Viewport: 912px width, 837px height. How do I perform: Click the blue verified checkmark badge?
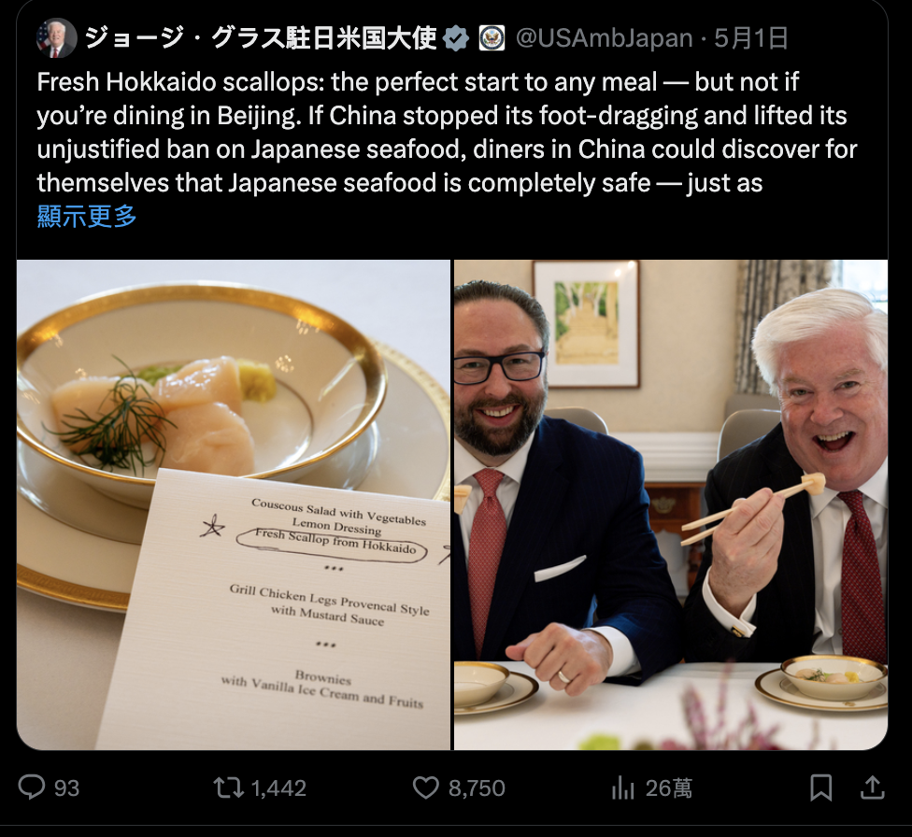pos(455,38)
